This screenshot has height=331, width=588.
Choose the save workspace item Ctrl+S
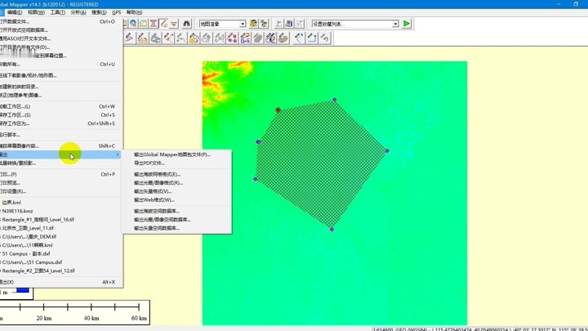[60, 115]
